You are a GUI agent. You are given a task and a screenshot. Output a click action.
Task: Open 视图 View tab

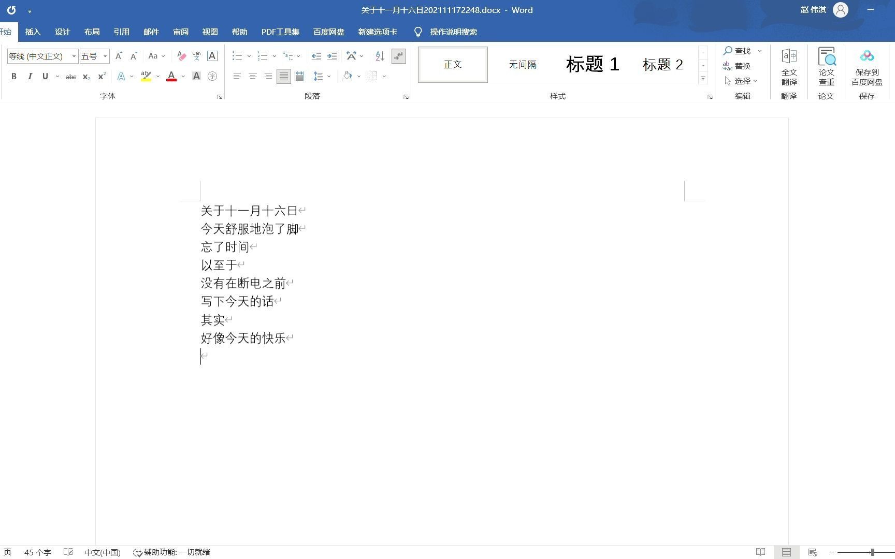click(210, 32)
